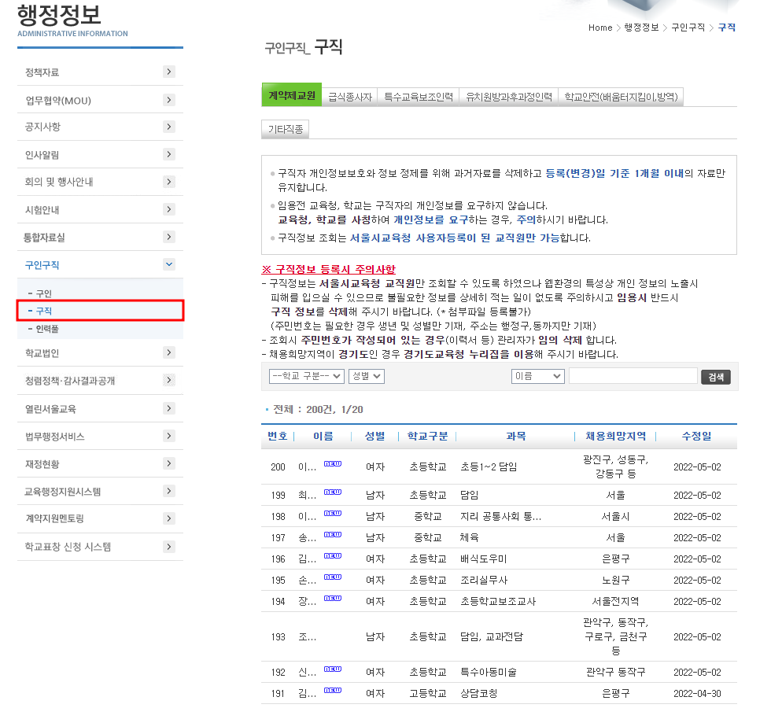Expand the 업무협약(MOU) sidebar arrow

[x=168, y=99]
